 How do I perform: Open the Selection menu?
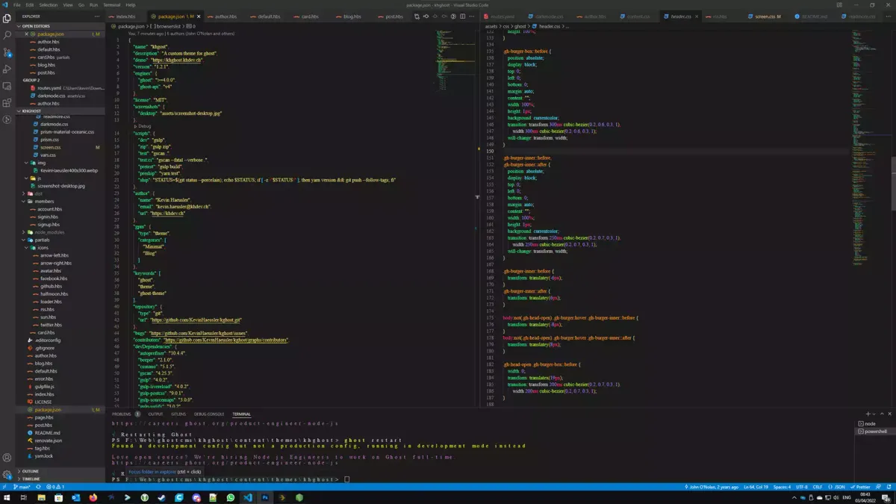pos(48,4)
